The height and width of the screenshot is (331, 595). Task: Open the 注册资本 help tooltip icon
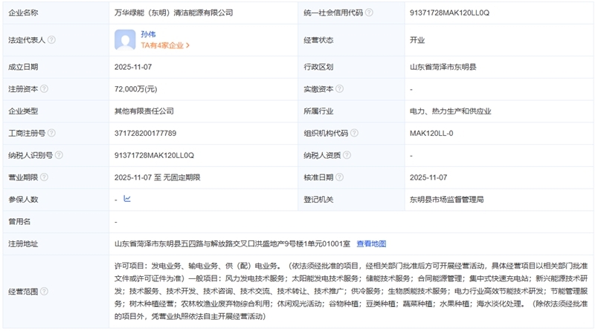click(43, 89)
